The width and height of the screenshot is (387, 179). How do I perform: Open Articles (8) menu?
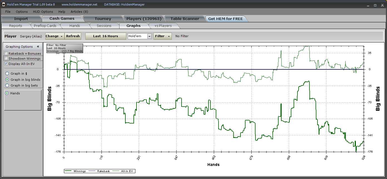click(79, 12)
